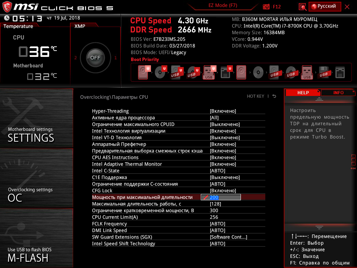357x268 pixels.
Task: Open Ограничение поддержки C-состояния options
Action: (x=178, y=184)
